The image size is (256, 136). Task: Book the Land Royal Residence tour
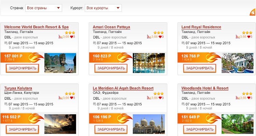(200, 68)
